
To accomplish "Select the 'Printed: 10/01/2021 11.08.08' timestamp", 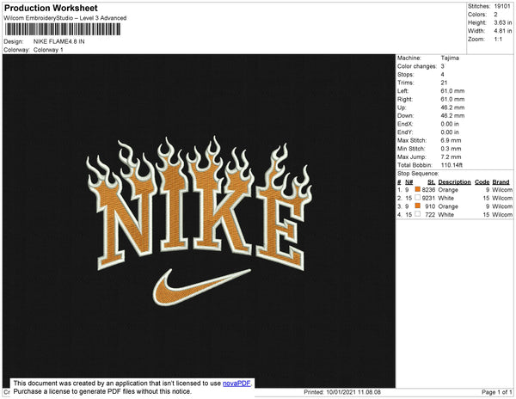I will point(342,392).
